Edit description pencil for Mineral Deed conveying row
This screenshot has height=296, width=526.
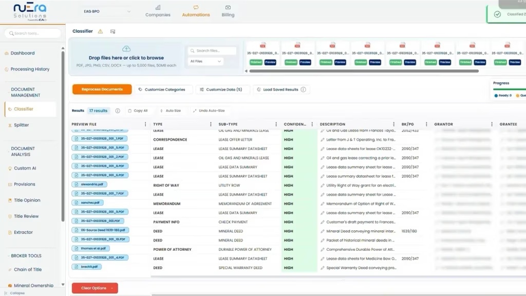tap(323, 231)
